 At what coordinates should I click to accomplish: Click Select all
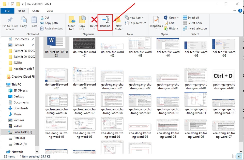[191, 18]
